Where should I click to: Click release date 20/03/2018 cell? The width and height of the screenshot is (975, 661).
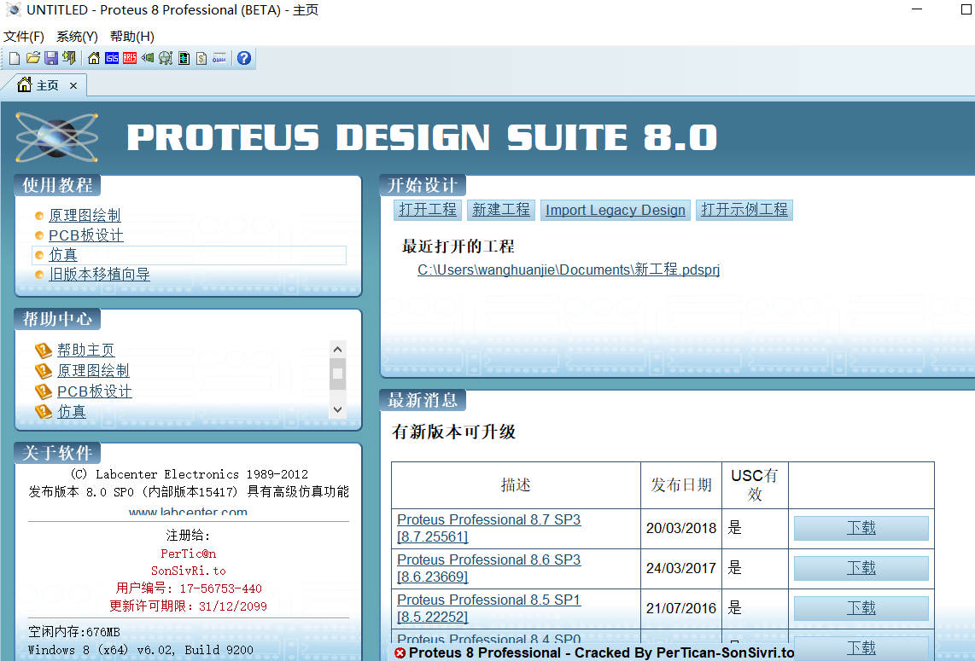(x=681, y=528)
